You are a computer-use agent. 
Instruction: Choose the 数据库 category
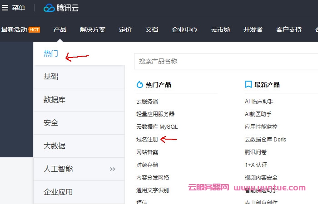[55, 100]
